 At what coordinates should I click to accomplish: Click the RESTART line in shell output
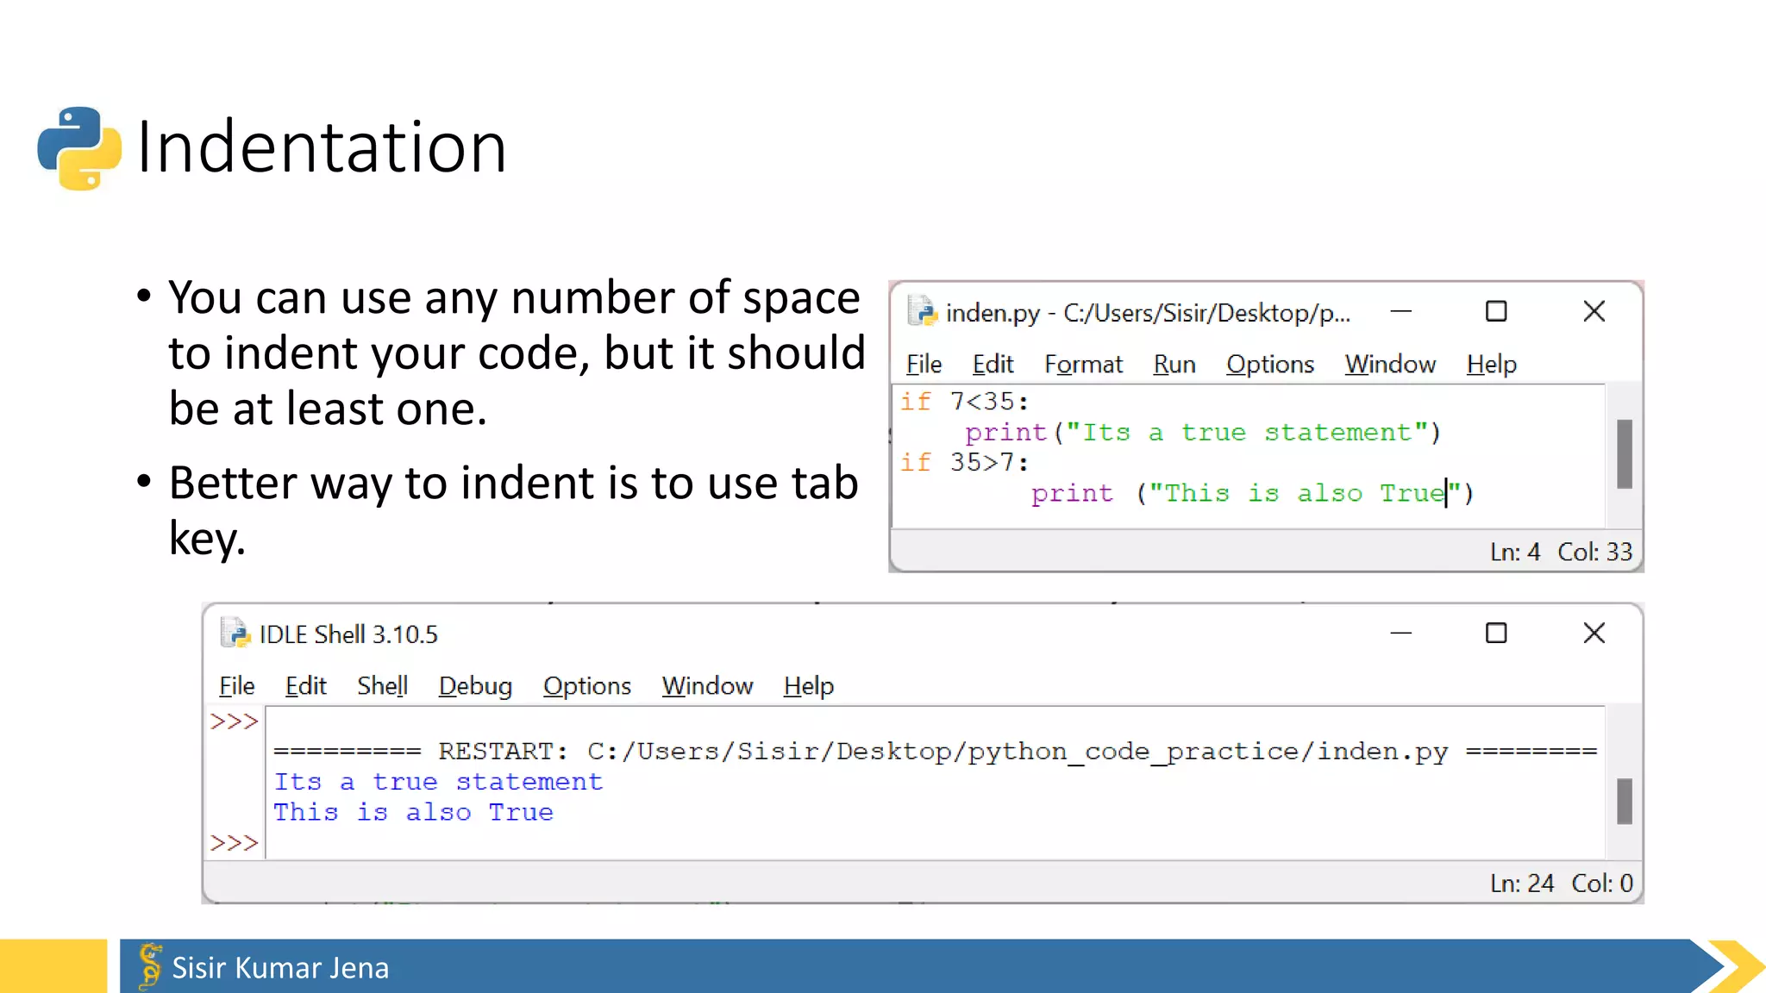click(x=935, y=752)
